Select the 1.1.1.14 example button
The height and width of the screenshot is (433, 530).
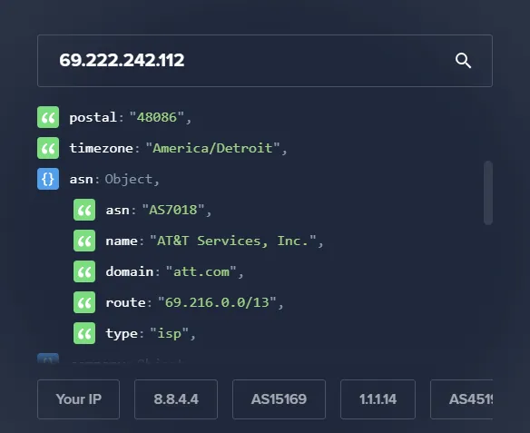tap(378, 399)
